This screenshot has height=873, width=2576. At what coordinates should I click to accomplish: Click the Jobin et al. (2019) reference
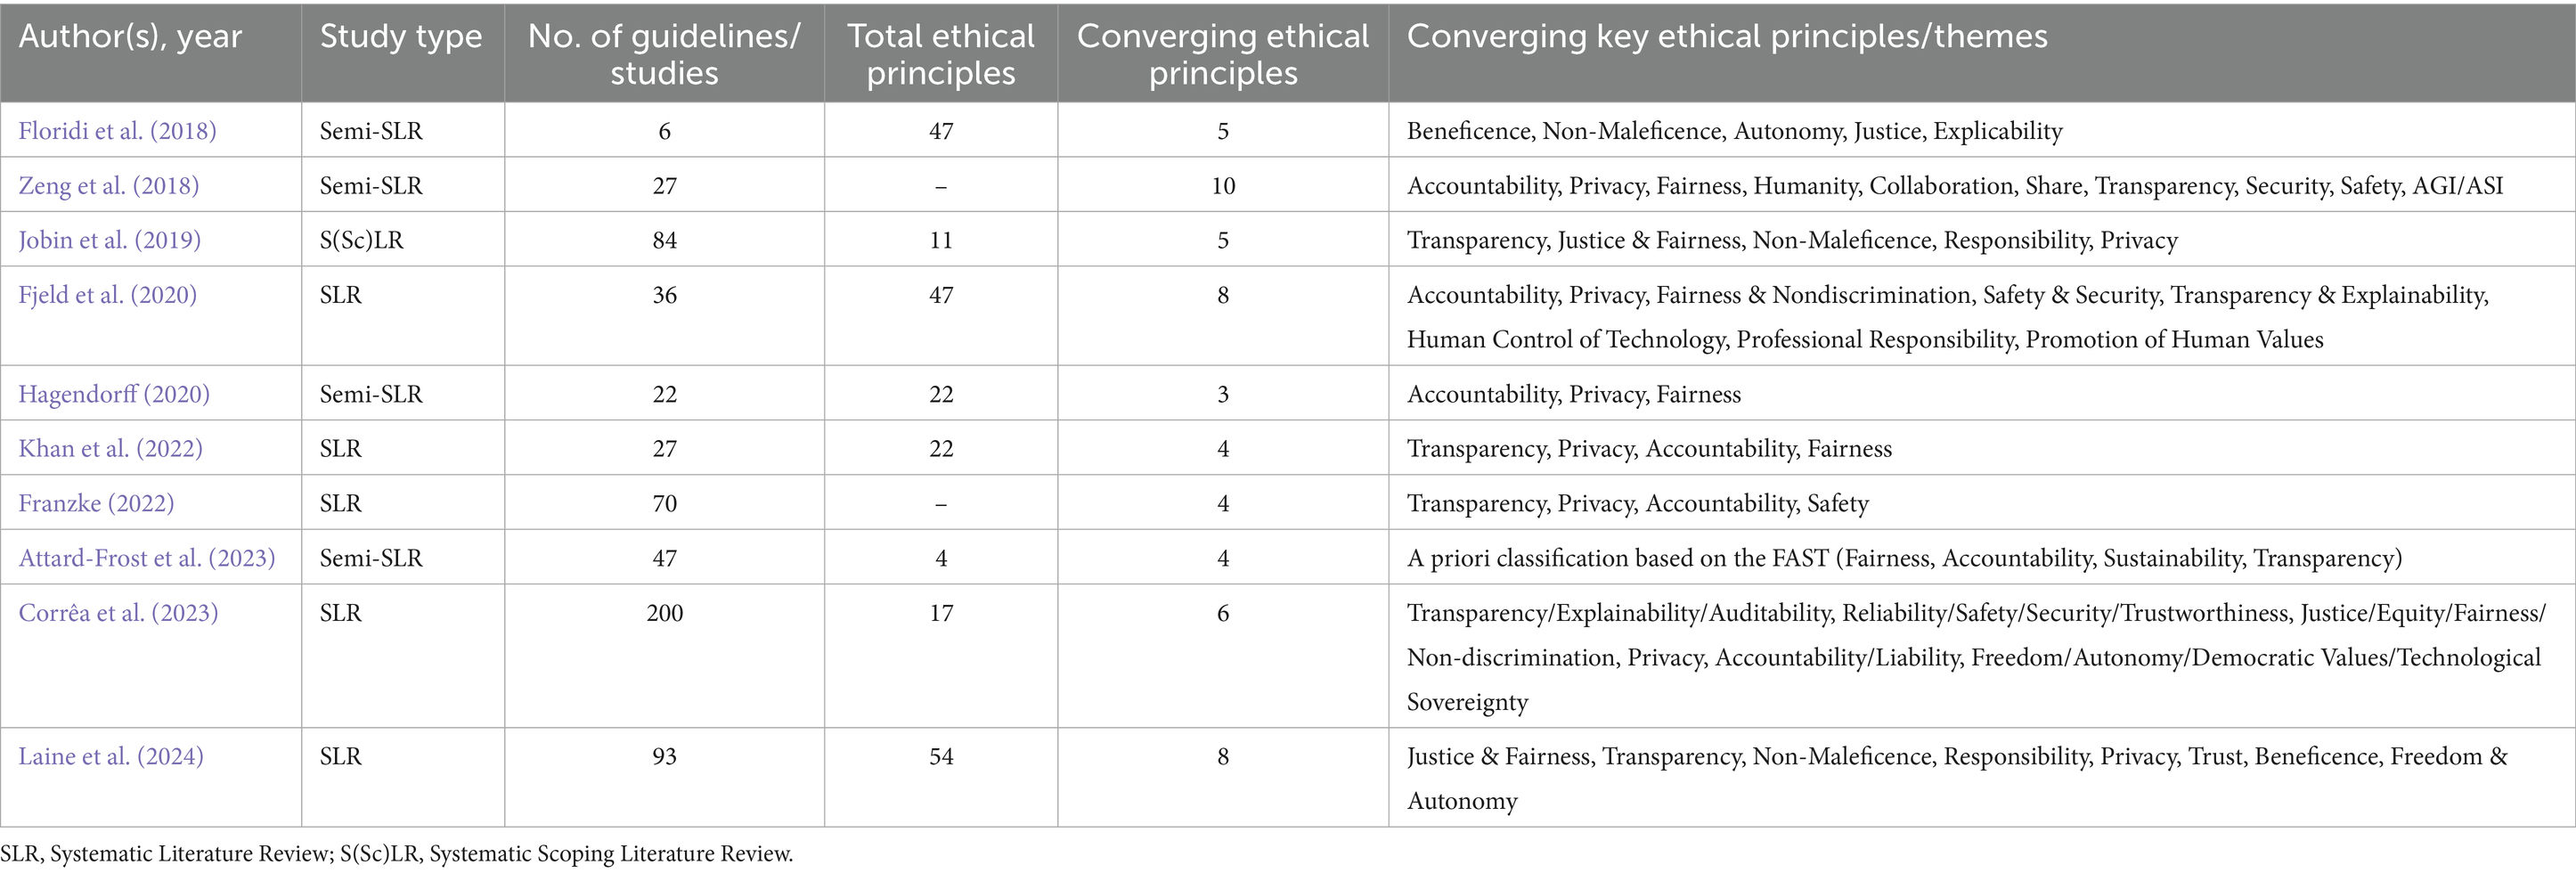click(109, 240)
